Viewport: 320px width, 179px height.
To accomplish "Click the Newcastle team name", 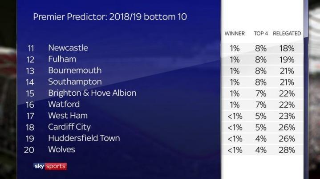I will click(68, 48).
